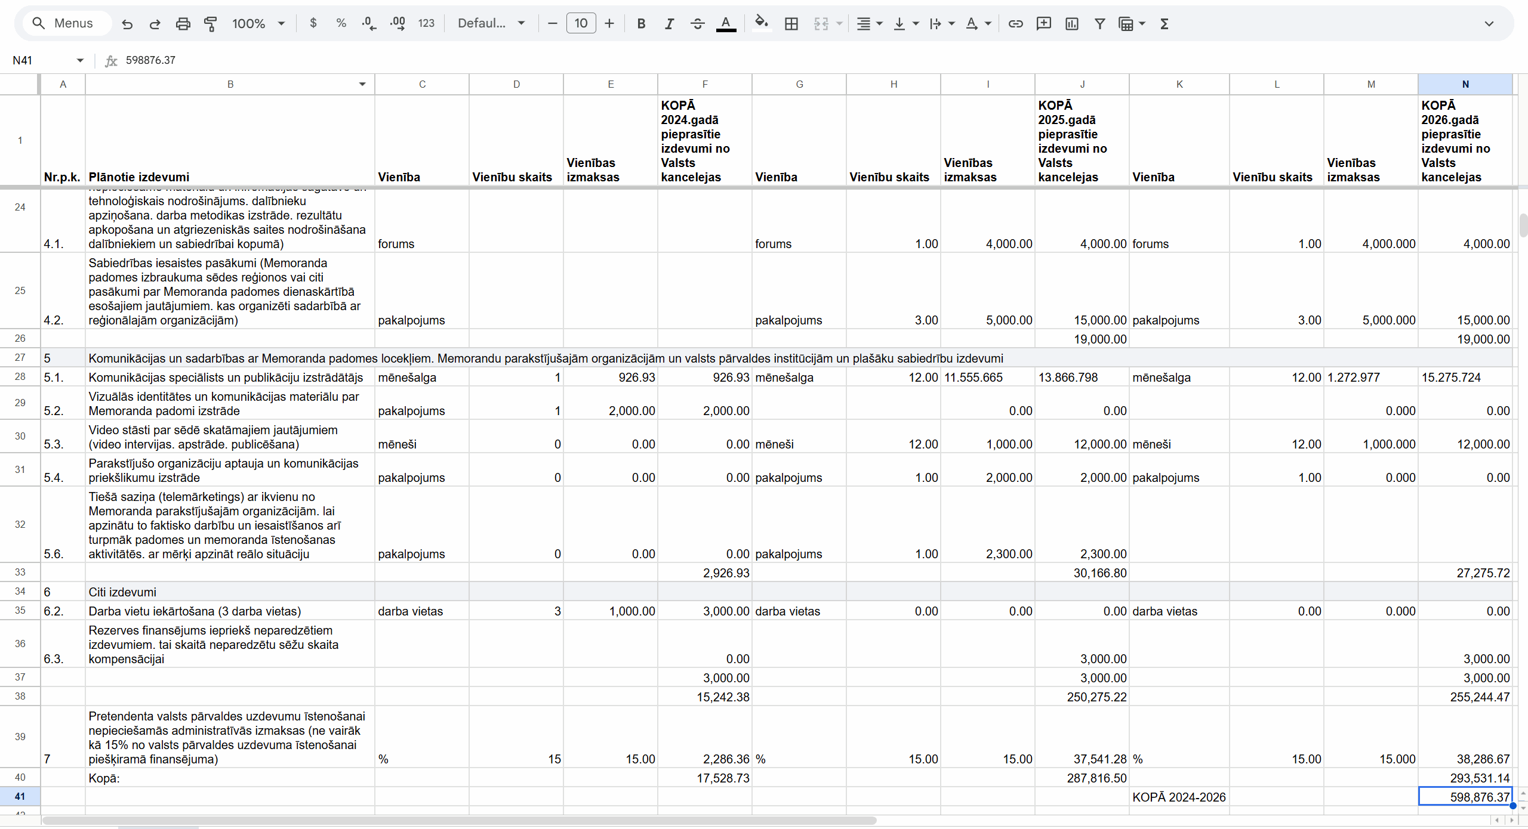Activate the Paint format tool
Viewport: 1528px width, 829px height.
click(x=210, y=24)
